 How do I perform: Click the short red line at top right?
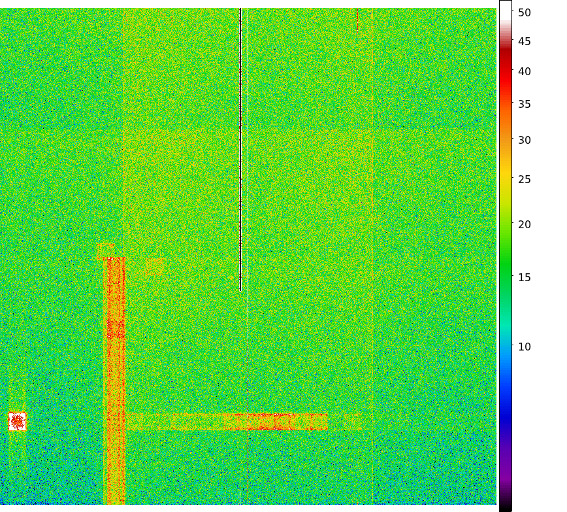click(357, 21)
